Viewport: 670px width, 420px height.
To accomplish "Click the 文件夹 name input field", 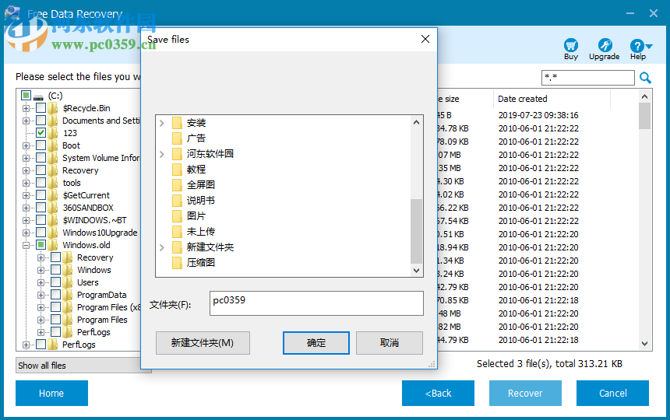I will [x=316, y=303].
